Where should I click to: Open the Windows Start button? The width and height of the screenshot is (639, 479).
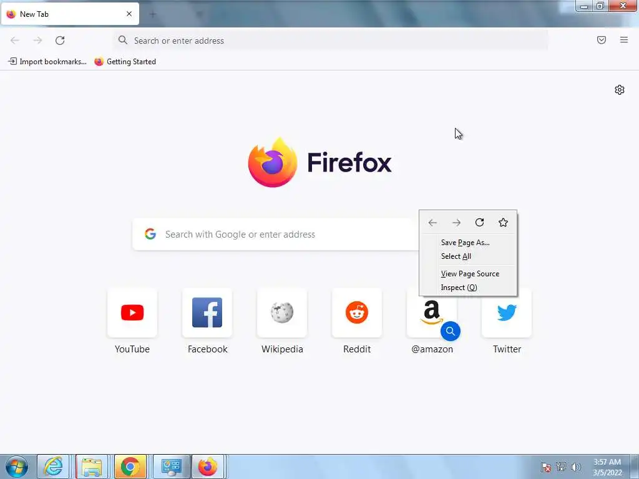click(17, 467)
